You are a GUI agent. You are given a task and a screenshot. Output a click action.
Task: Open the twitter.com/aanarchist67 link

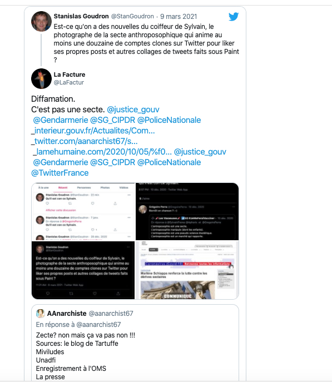(x=85, y=141)
